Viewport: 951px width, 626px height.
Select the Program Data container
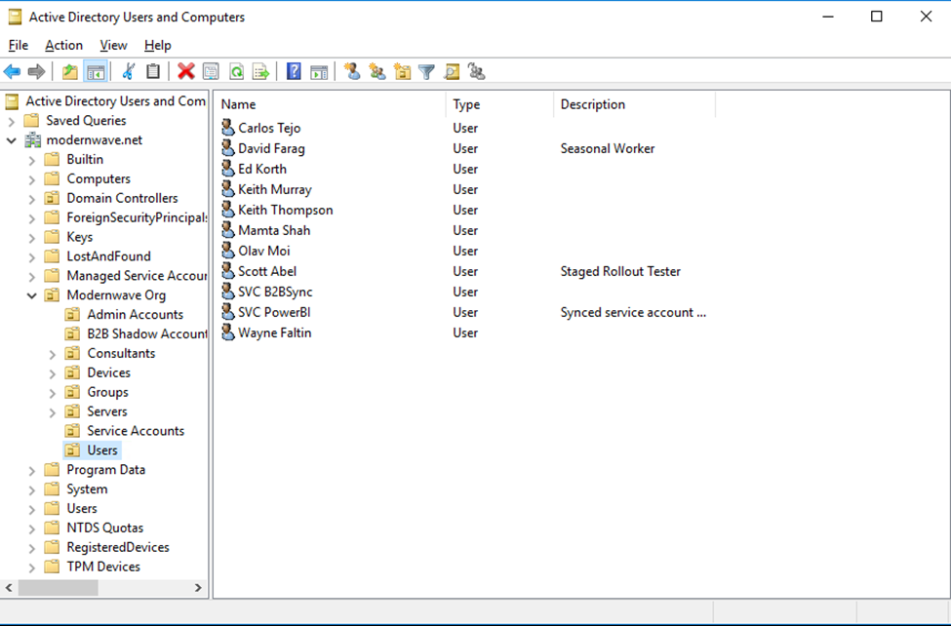105,470
